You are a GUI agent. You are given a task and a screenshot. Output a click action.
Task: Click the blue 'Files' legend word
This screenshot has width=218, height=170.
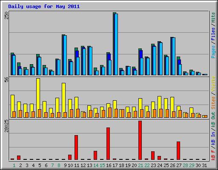click(x=213, y=34)
